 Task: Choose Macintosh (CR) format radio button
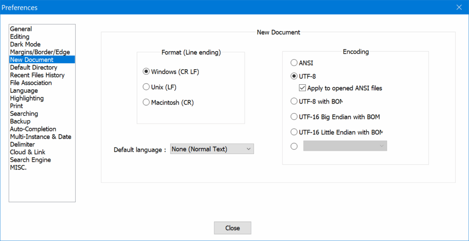[146, 103]
